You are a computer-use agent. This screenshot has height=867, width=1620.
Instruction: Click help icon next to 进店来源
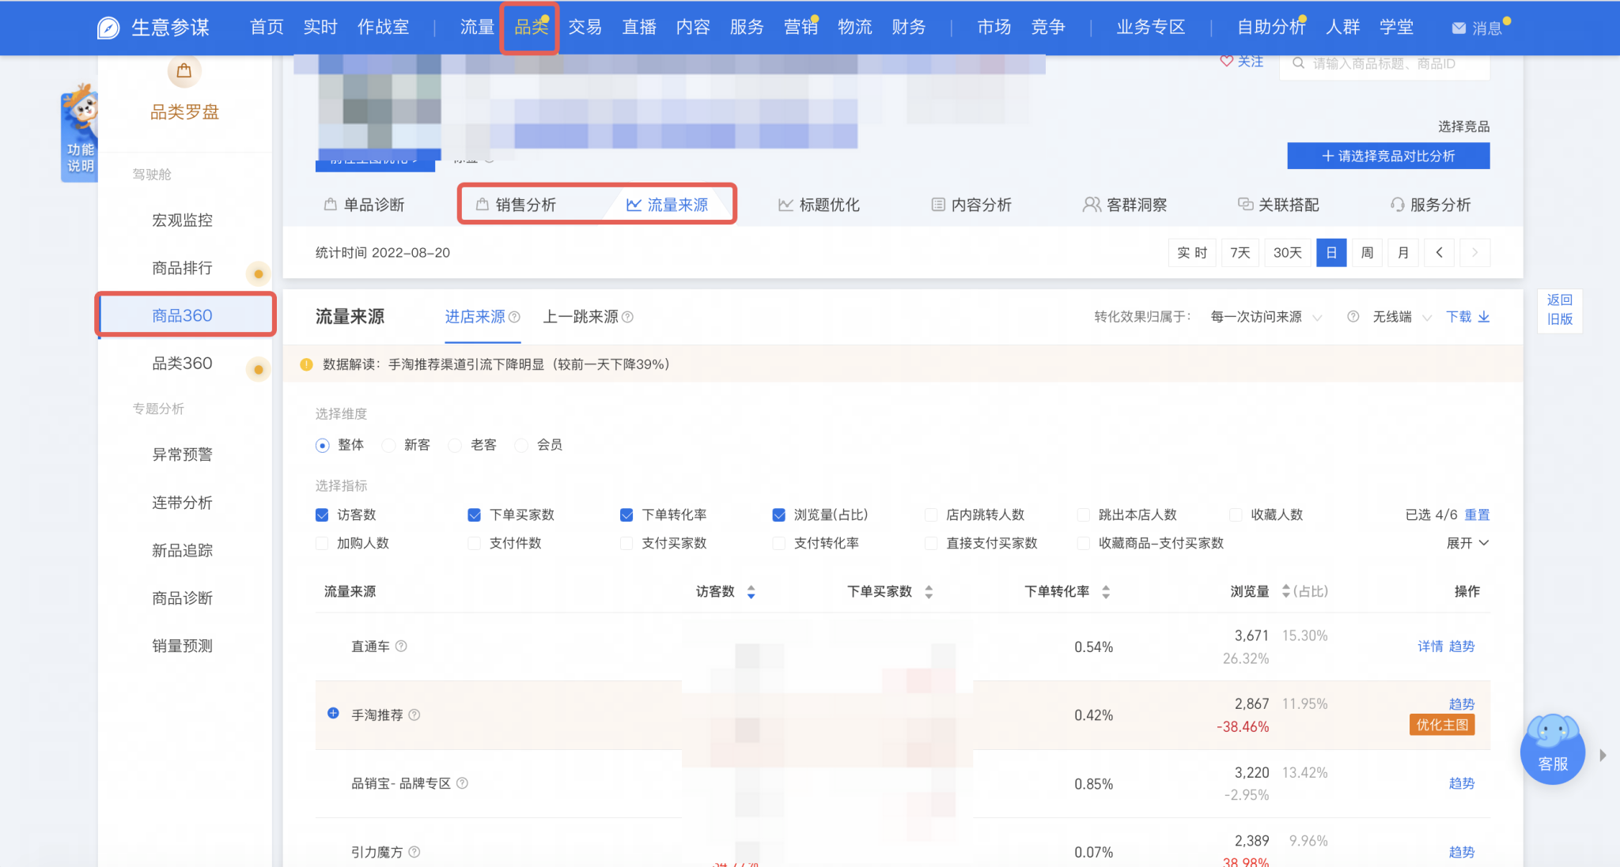[x=514, y=317]
